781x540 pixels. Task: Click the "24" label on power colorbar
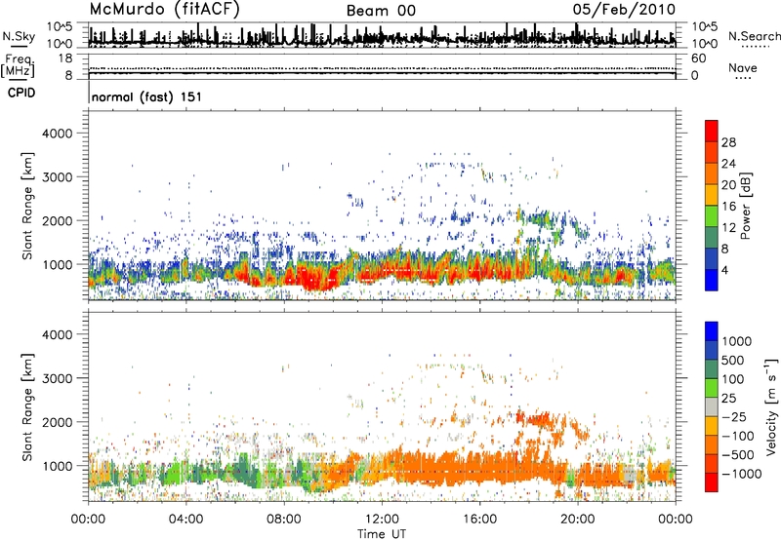(x=728, y=164)
